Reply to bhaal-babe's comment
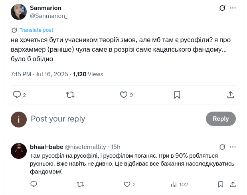 [34, 184]
